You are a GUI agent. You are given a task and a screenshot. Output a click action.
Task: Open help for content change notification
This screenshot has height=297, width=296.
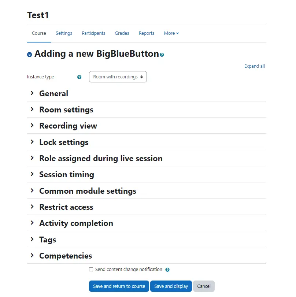tap(167, 270)
